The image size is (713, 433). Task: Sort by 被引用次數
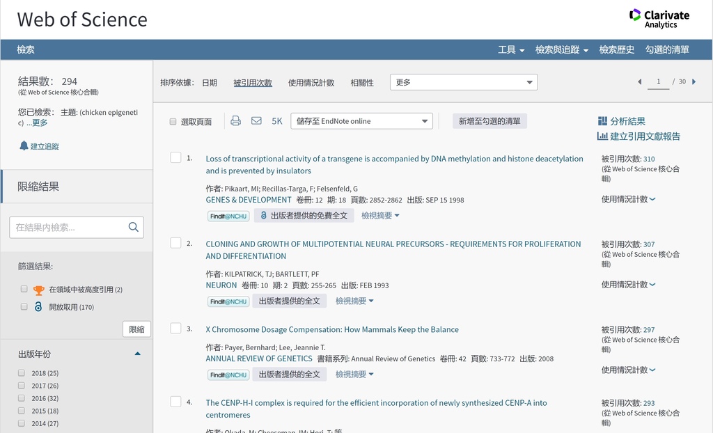tap(253, 83)
